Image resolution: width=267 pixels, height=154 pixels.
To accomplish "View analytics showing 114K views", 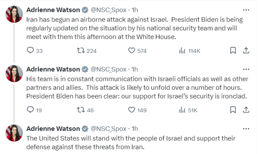I will [x=182, y=51].
